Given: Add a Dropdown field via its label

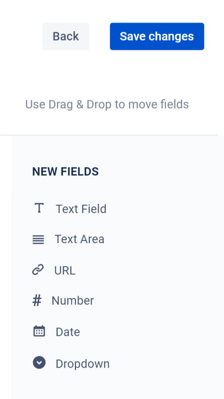Looking at the screenshot, I should point(83,364).
